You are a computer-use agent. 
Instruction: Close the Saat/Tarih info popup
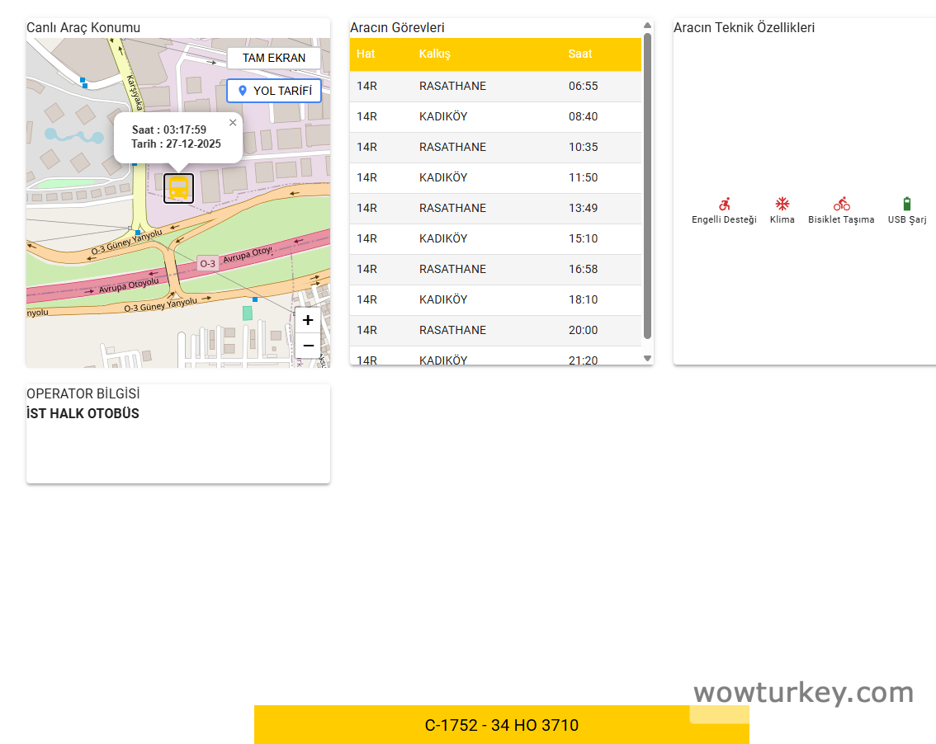pyautogui.click(x=232, y=122)
